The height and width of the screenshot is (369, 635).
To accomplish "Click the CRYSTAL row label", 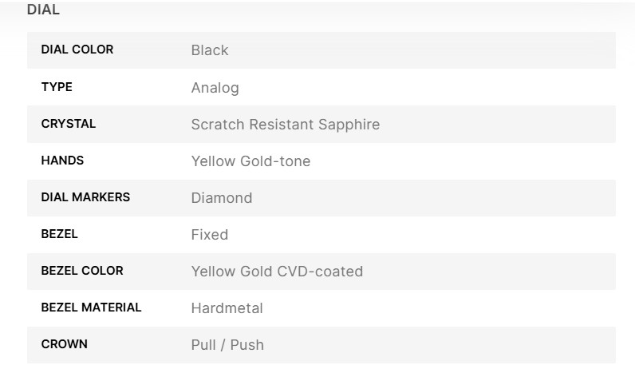I will click(68, 124).
